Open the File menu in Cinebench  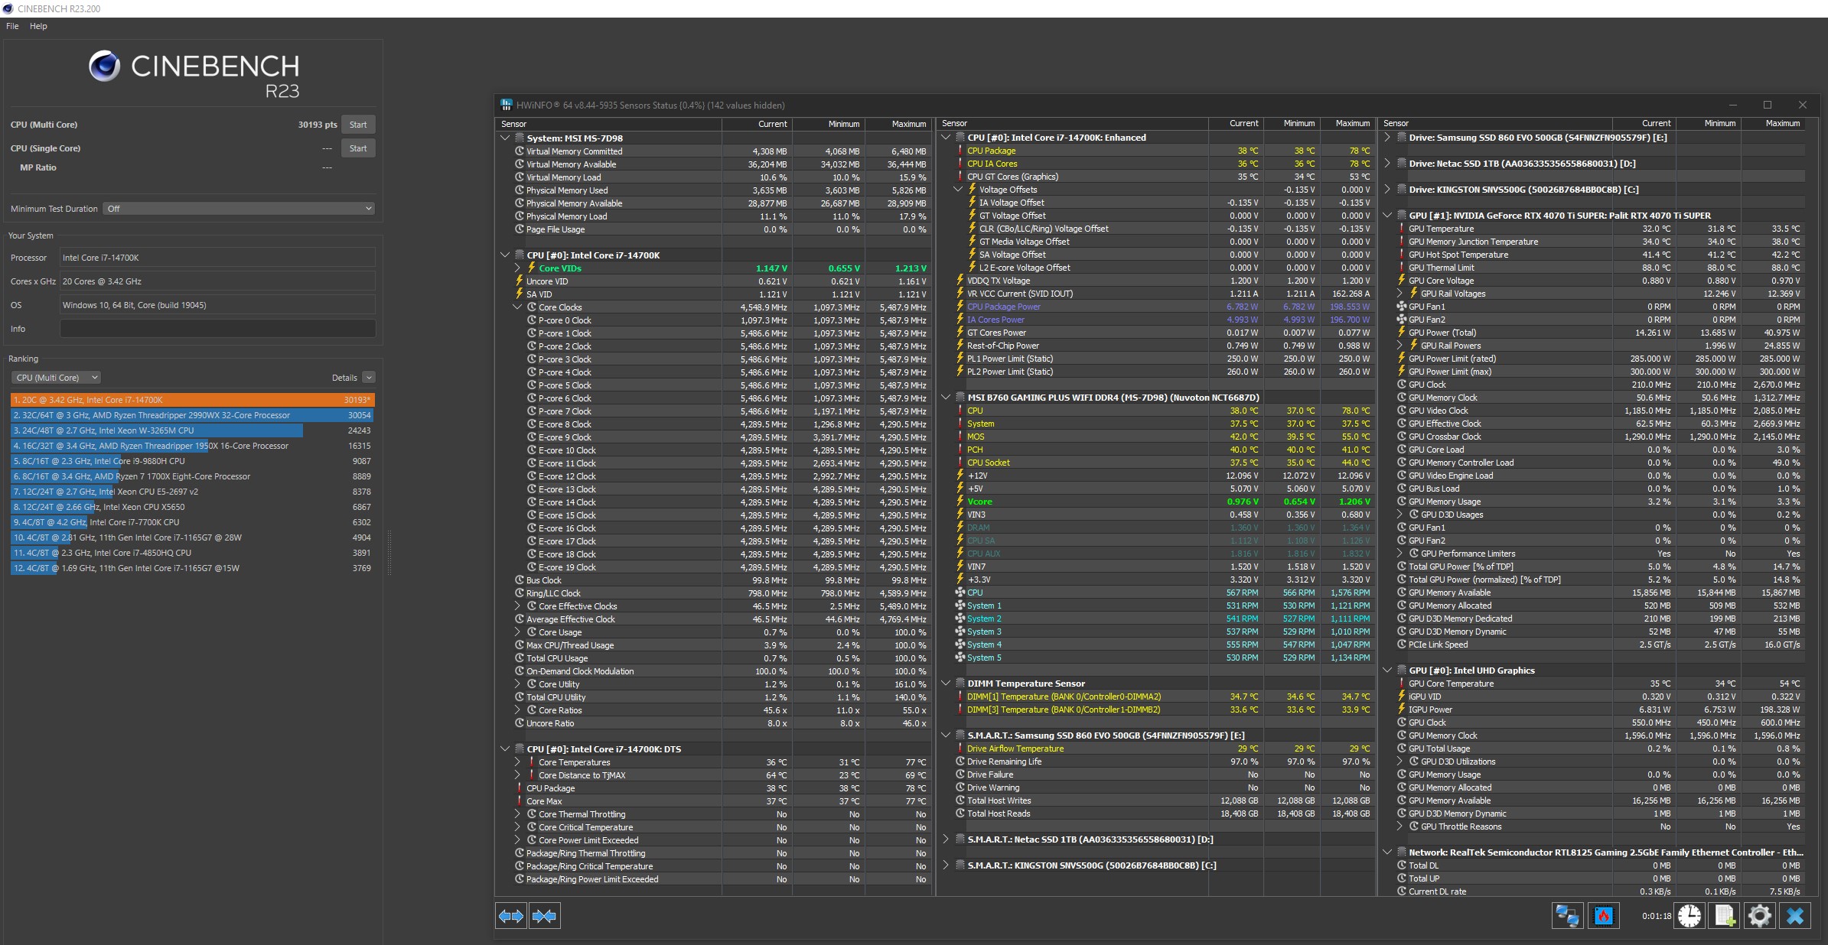[x=12, y=26]
